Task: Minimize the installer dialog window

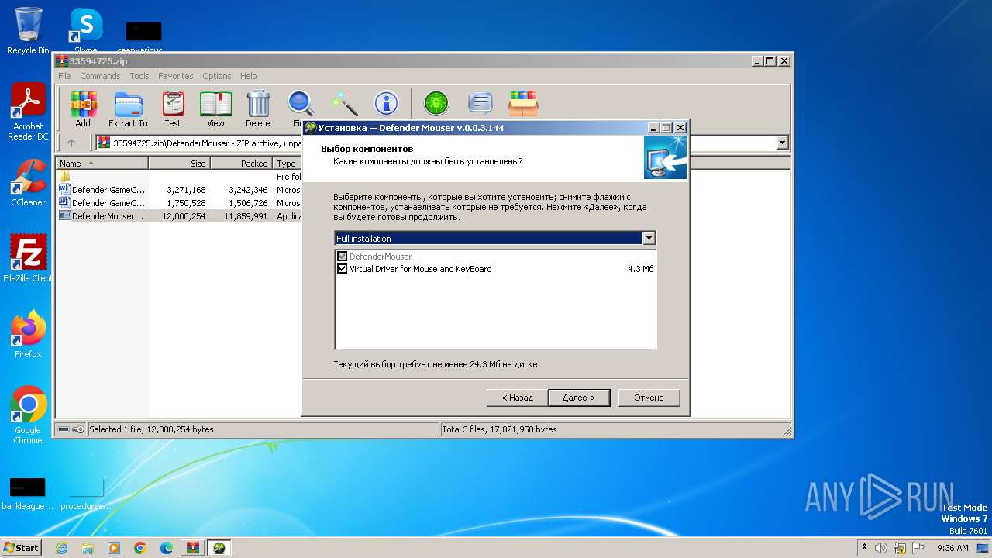Action: coord(653,128)
